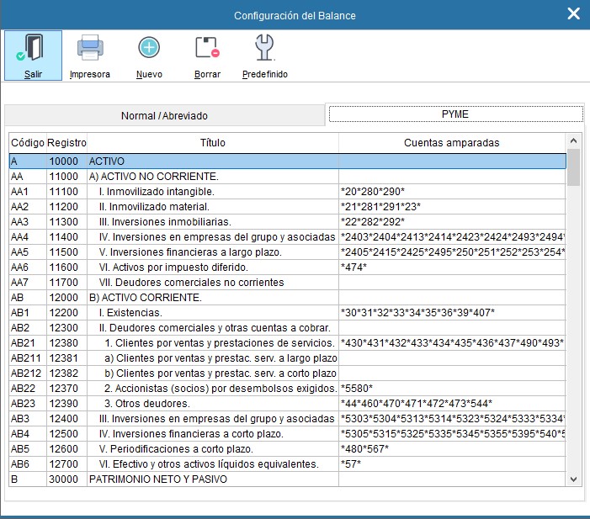Open the Impresora printer icon
Image resolution: width=590 pixels, height=519 pixels.
[x=90, y=49]
